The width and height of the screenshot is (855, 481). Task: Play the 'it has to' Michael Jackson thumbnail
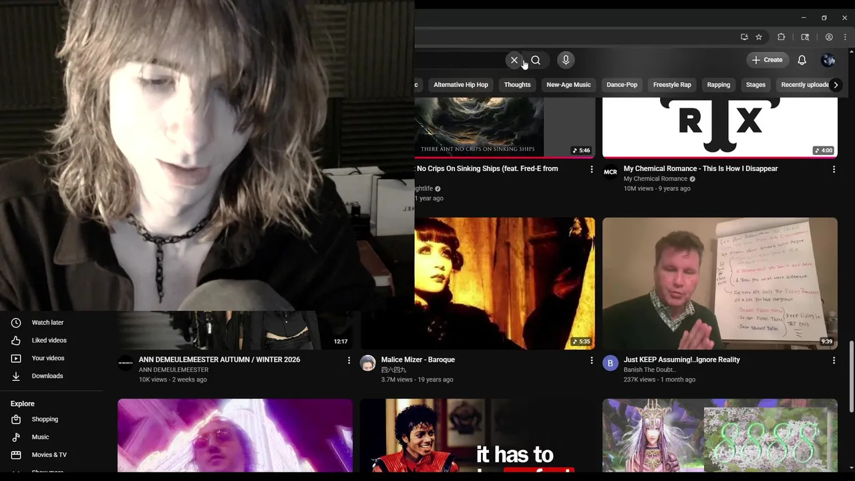[x=478, y=436]
